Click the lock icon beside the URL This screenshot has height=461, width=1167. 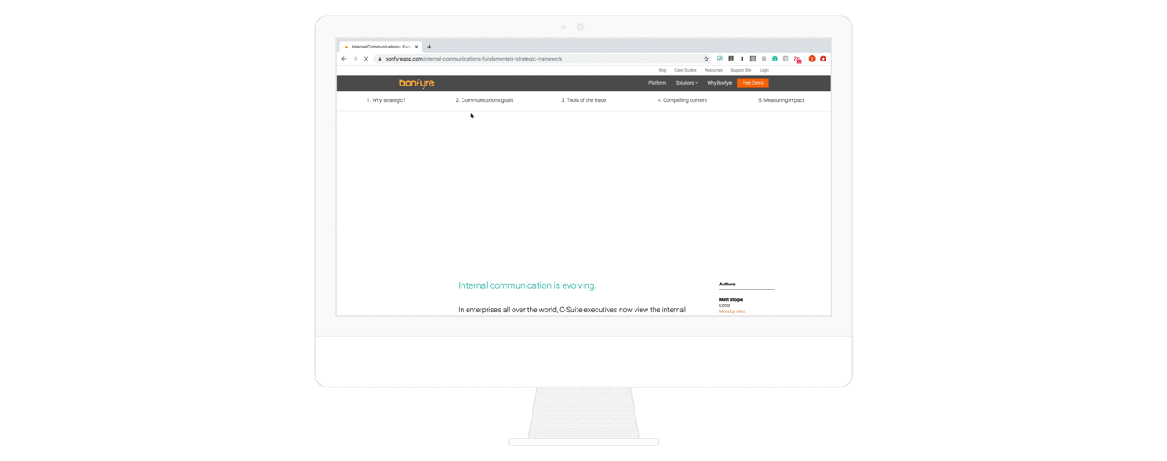tap(379, 59)
